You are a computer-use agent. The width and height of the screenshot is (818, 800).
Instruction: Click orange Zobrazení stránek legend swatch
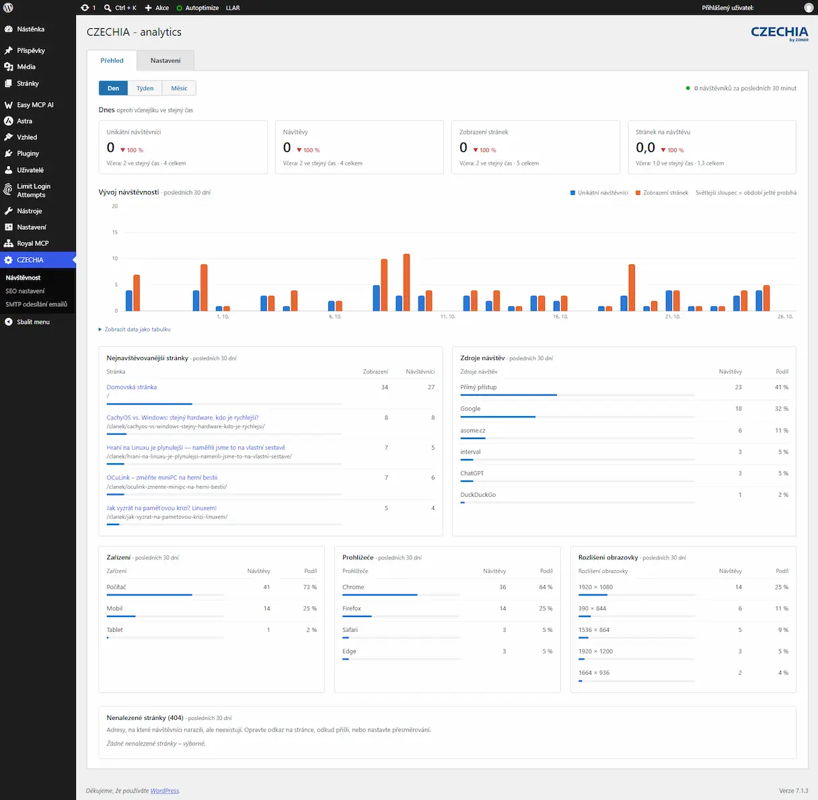(638, 193)
